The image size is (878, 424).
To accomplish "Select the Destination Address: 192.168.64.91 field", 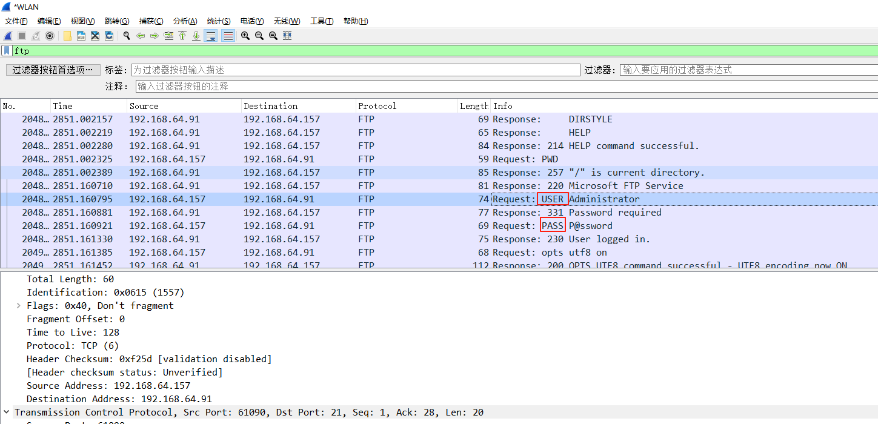I will [x=119, y=399].
